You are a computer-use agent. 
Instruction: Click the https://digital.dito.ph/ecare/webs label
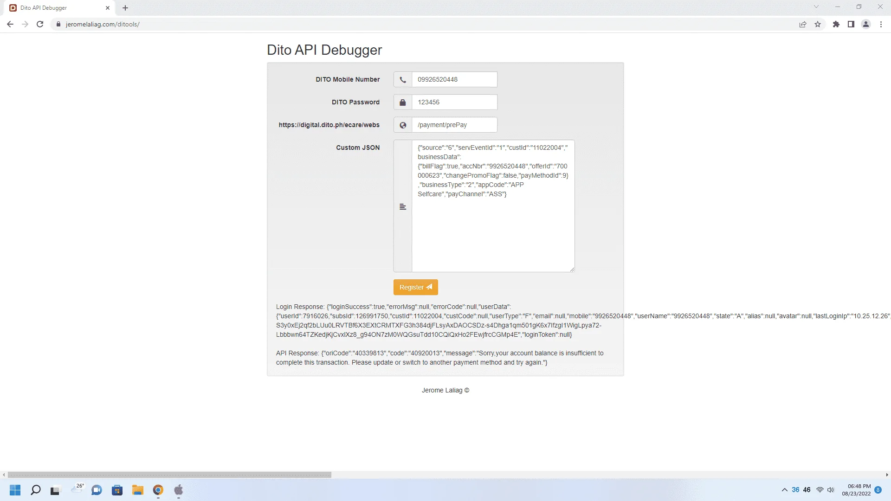point(329,125)
